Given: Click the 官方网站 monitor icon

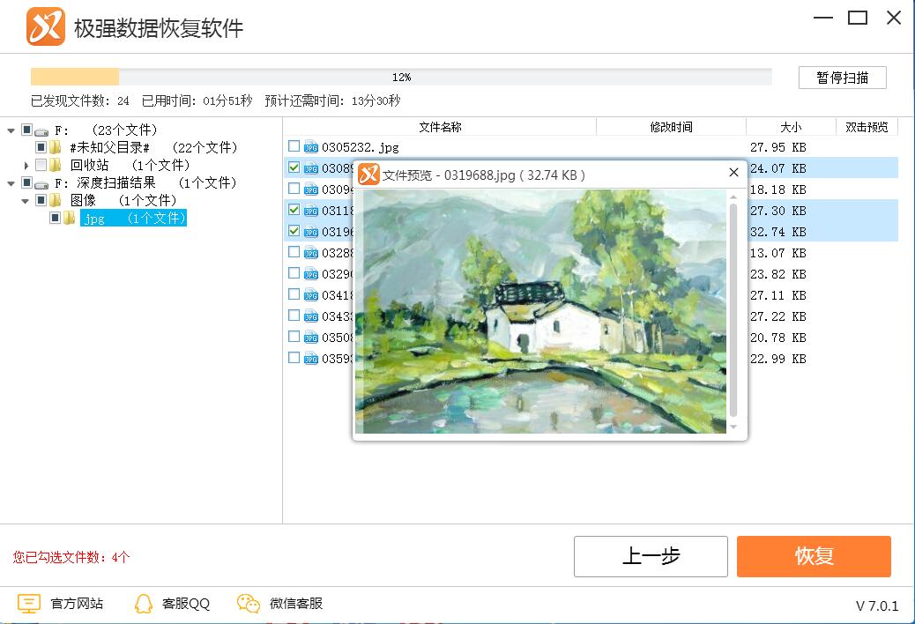Looking at the screenshot, I should 28,604.
